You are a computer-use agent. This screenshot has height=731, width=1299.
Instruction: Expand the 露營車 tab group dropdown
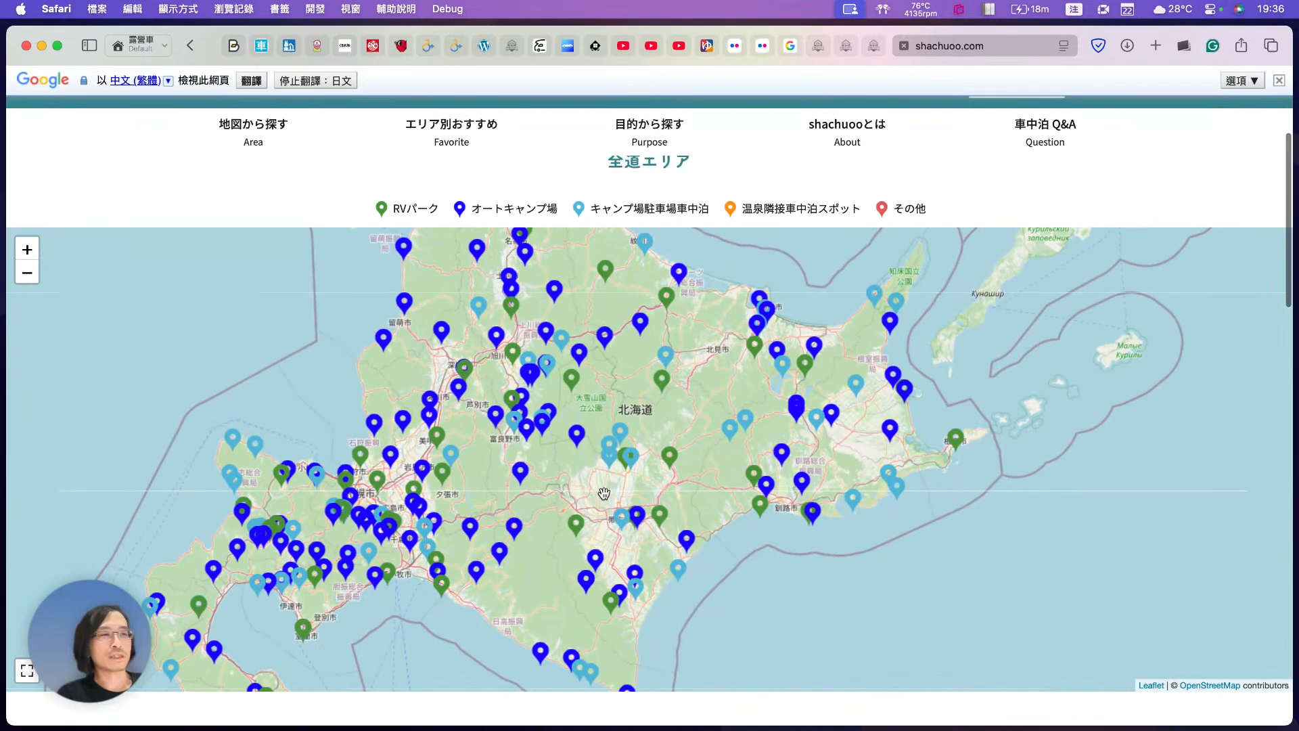point(164,45)
